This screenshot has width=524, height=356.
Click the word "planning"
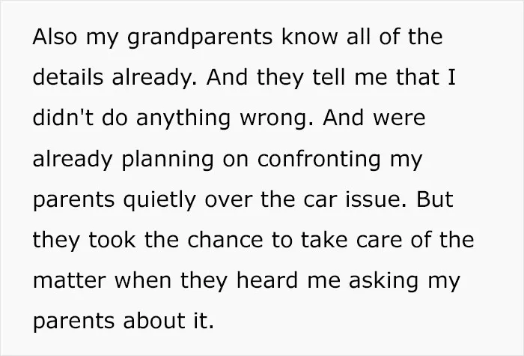pyautogui.click(x=168, y=160)
